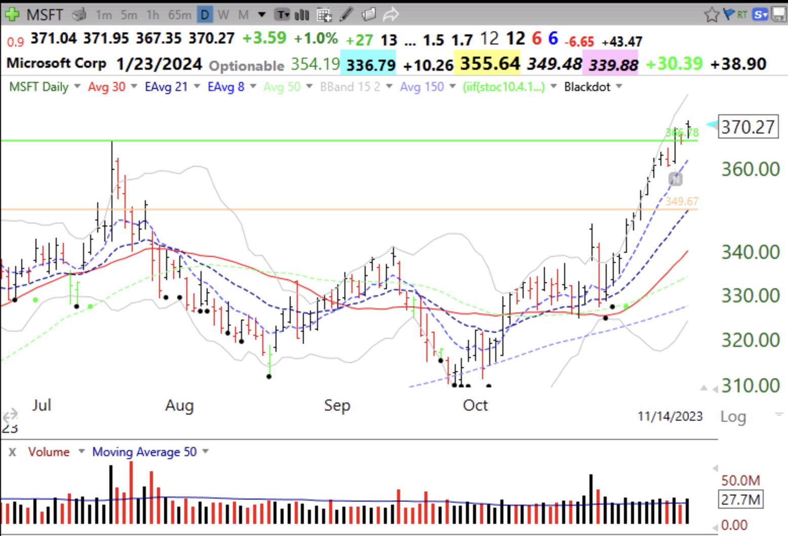Click the double-arrow icon at chart bottom-left
This screenshot has width=788, height=536.
click(x=10, y=416)
